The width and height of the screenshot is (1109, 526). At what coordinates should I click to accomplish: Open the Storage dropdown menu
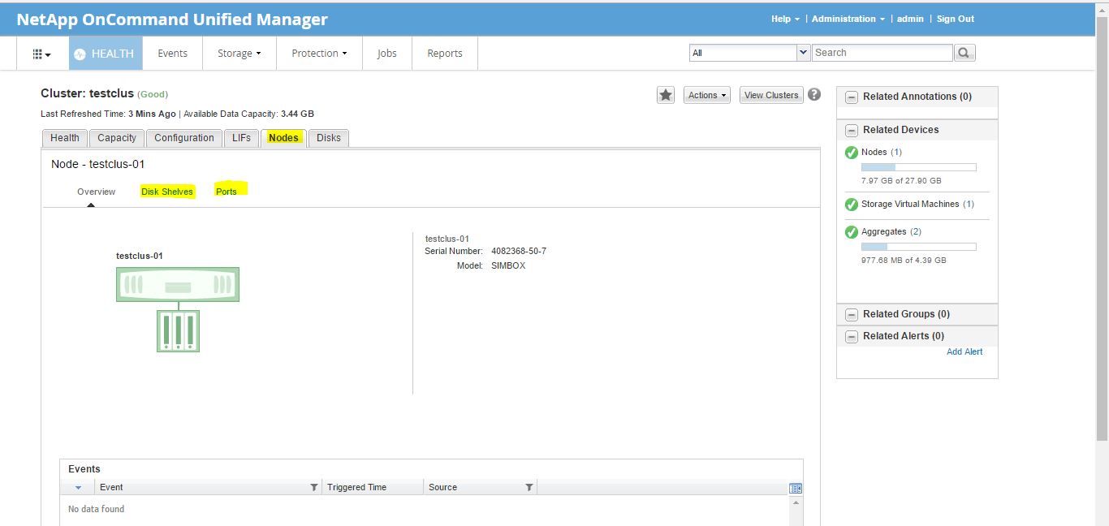(x=239, y=53)
